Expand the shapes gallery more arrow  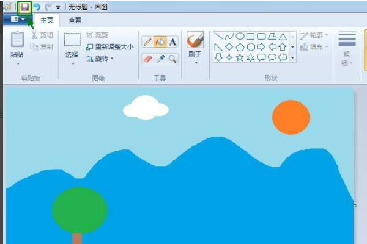point(292,57)
